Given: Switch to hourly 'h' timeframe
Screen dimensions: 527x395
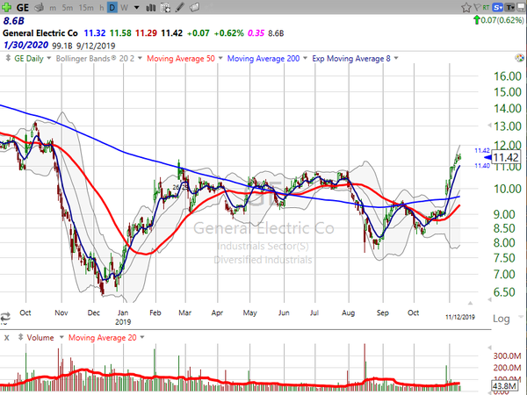Looking at the screenshot, I should [x=102, y=8].
